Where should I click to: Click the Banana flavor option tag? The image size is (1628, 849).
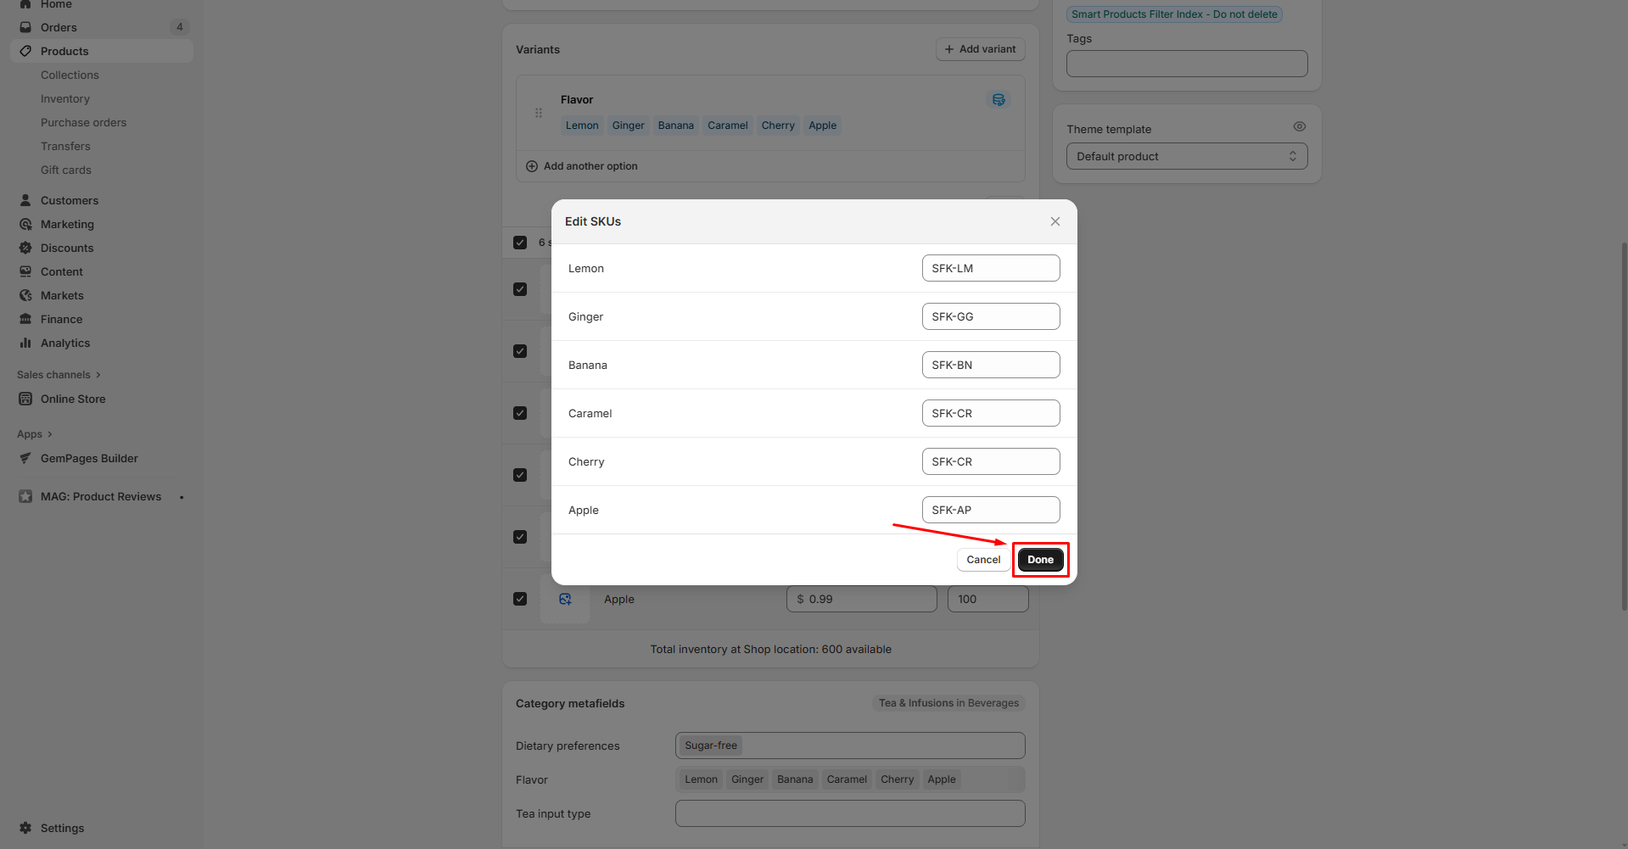click(676, 126)
